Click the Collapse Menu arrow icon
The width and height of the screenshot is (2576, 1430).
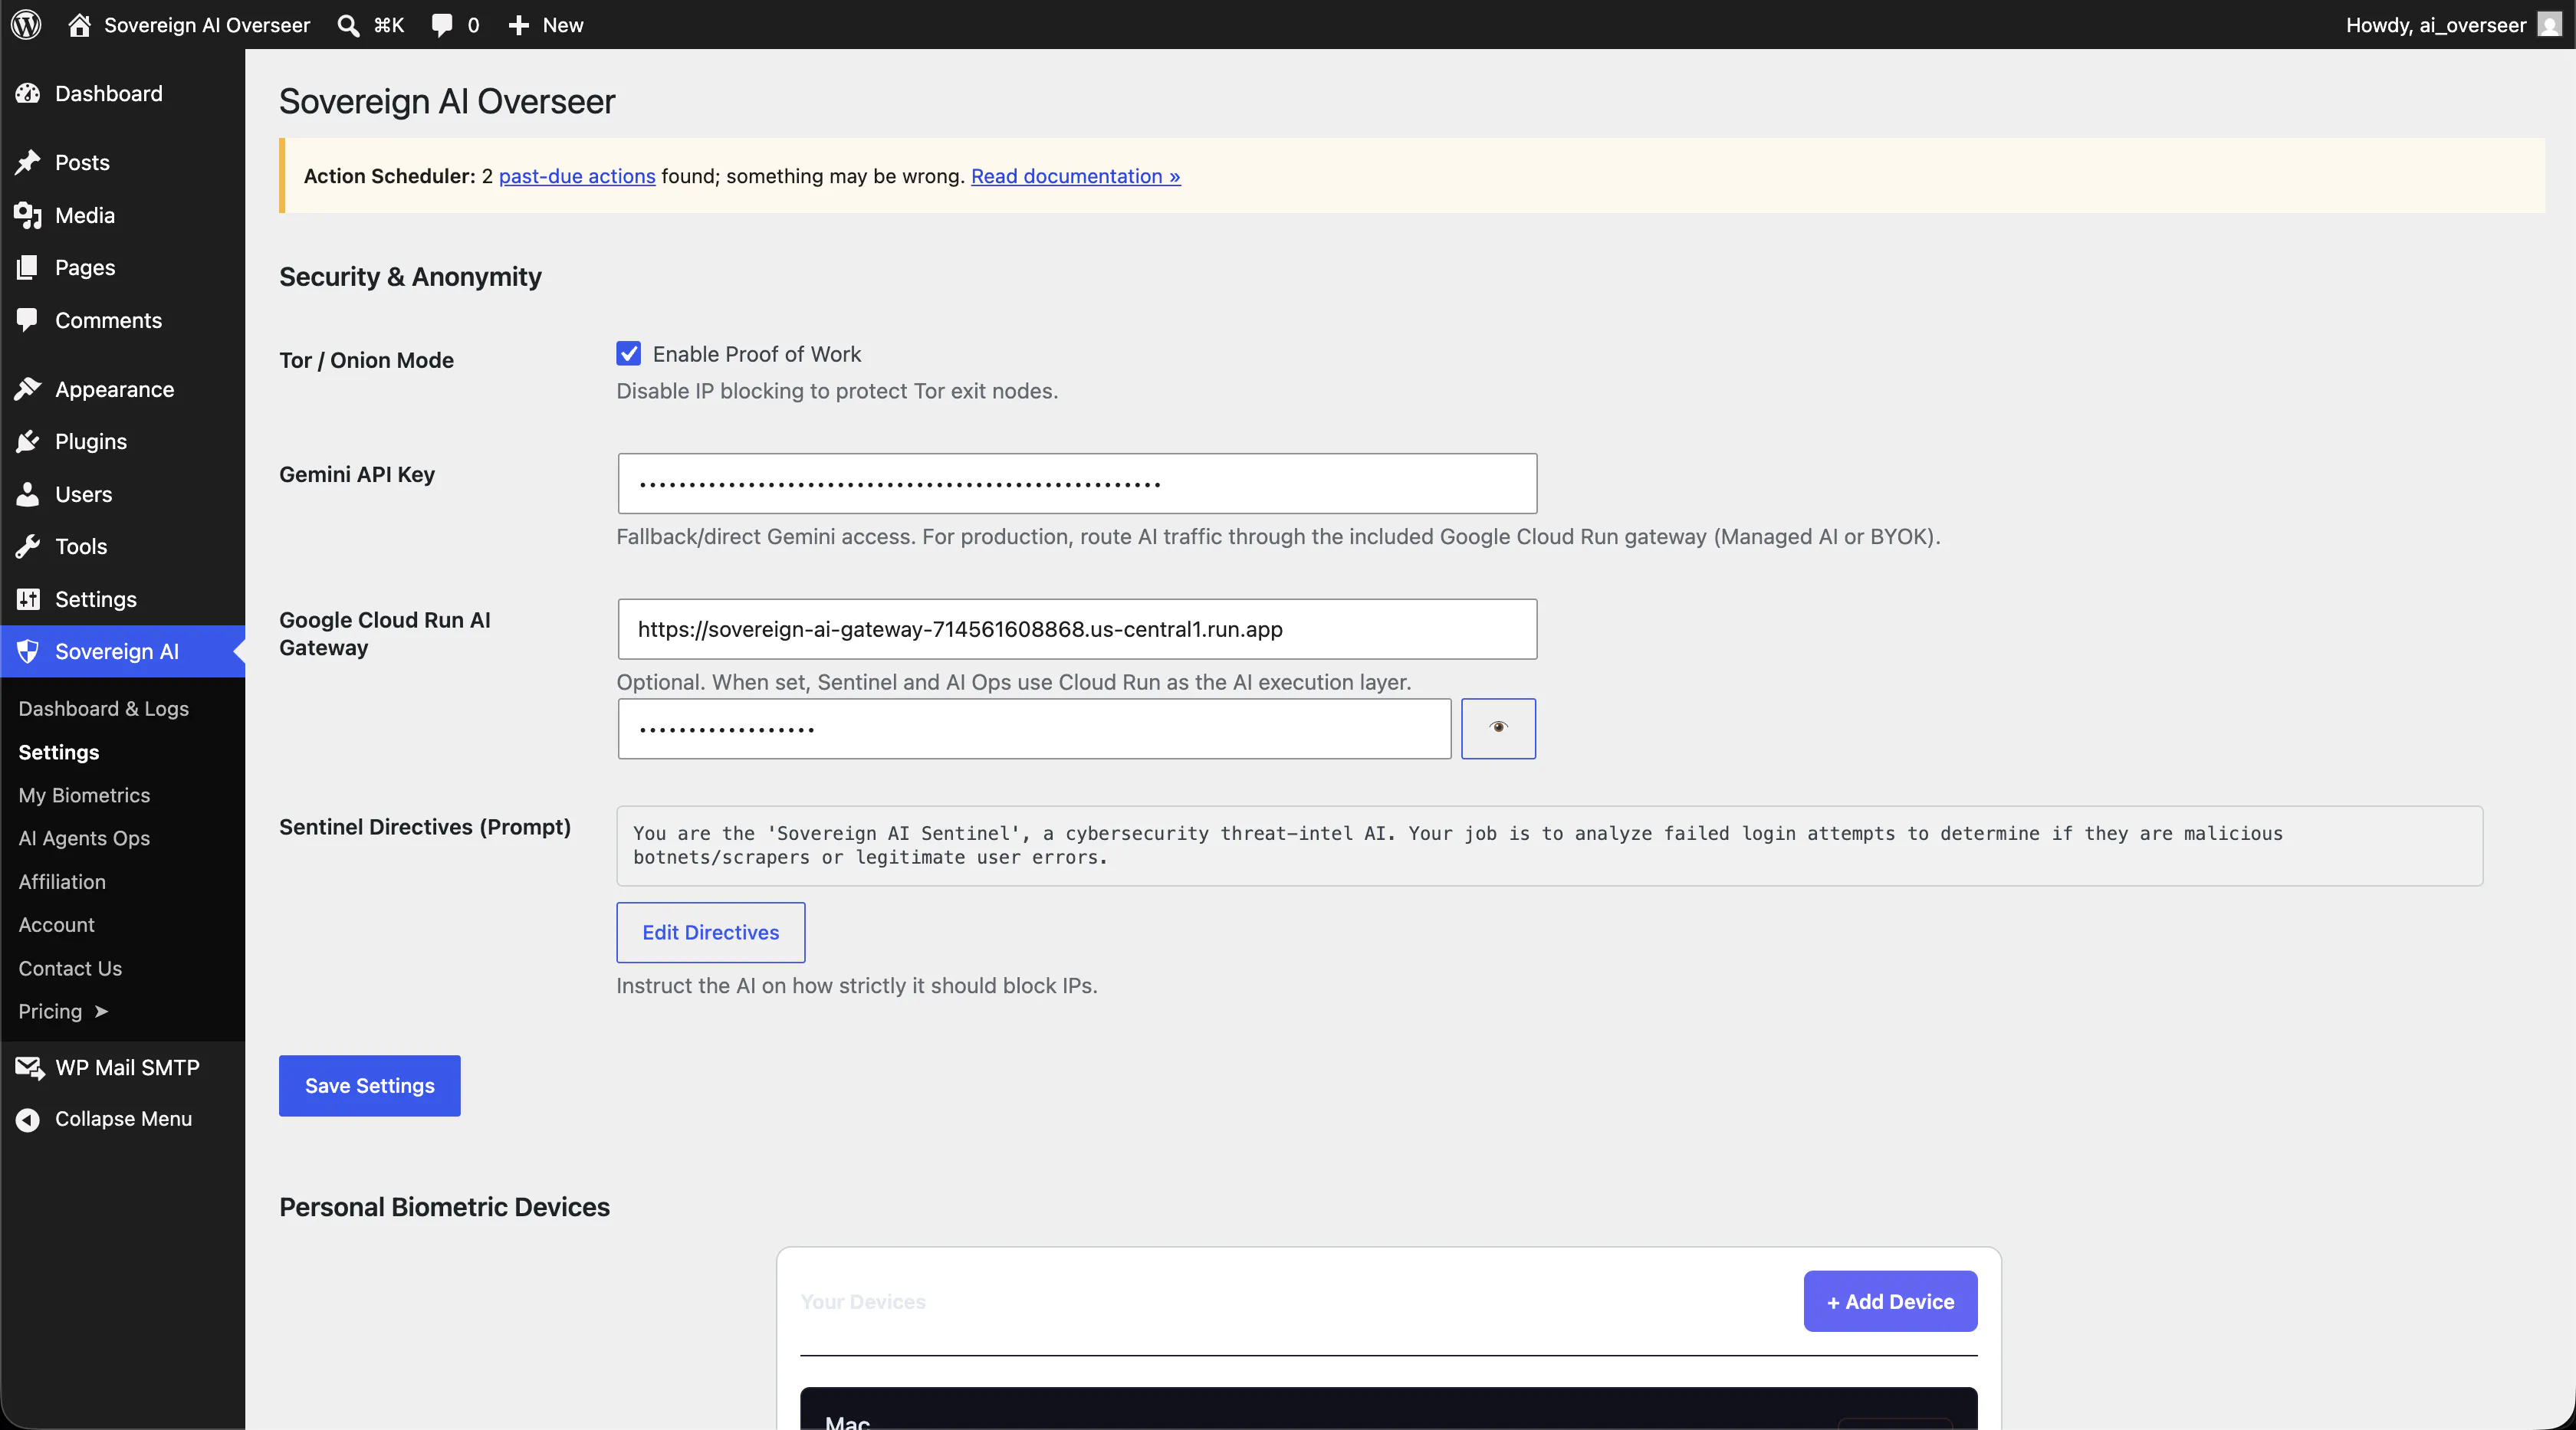pos(28,1119)
